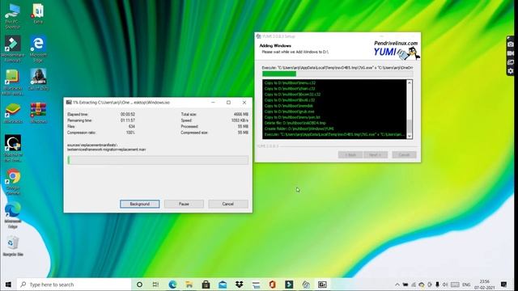Open Microsoft Office from the taskbar
The height and width of the screenshot is (291, 518).
point(272,285)
